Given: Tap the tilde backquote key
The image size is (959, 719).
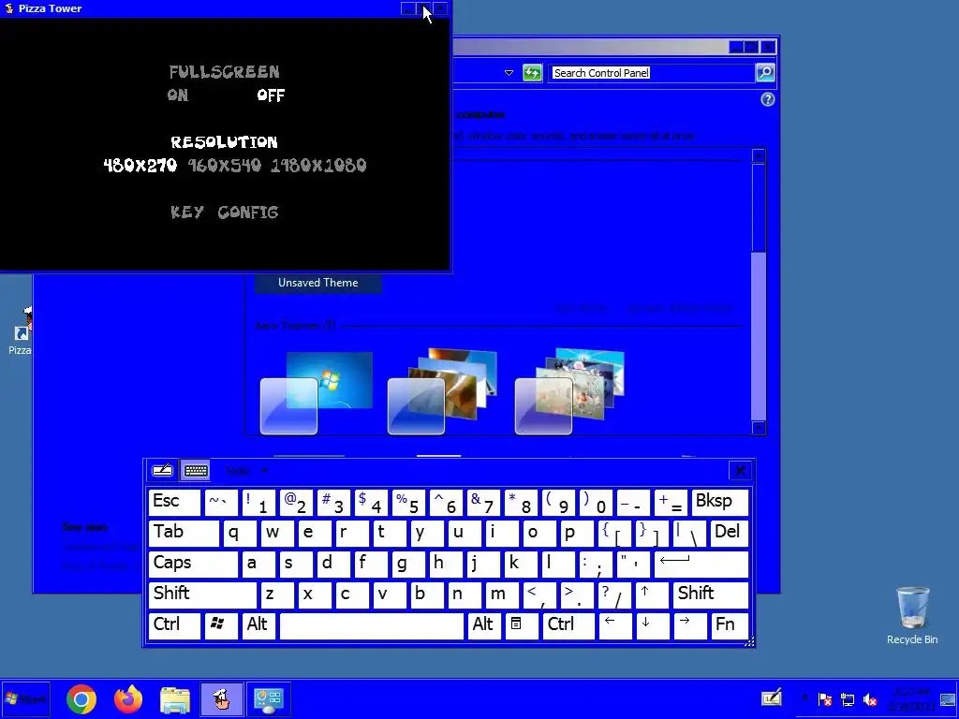Looking at the screenshot, I should click(221, 502).
